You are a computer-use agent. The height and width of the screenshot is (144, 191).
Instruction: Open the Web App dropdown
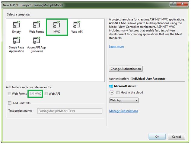124,100
